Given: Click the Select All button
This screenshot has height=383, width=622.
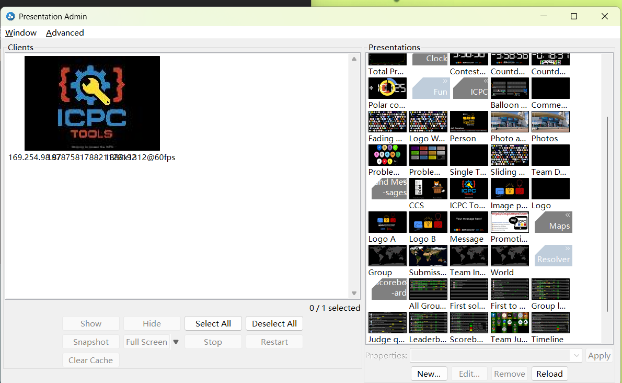Looking at the screenshot, I should tap(213, 324).
